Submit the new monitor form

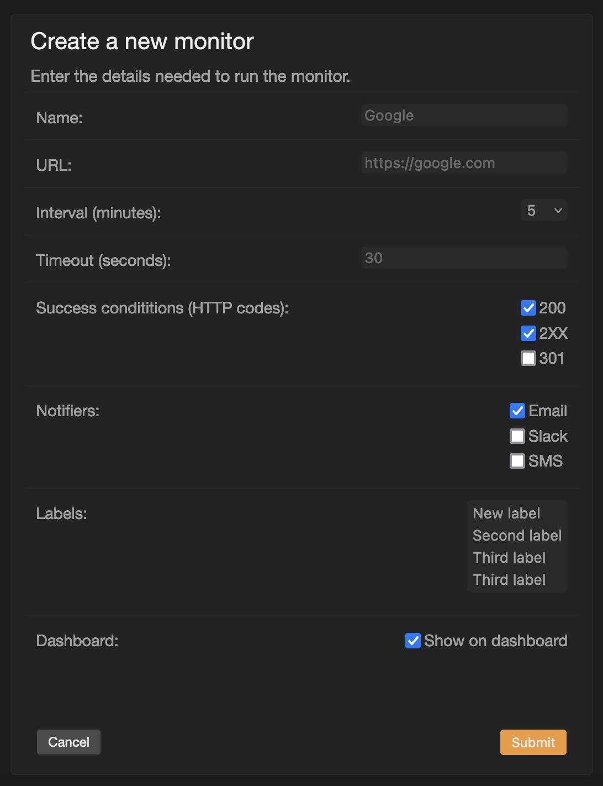tap(533, 742)
